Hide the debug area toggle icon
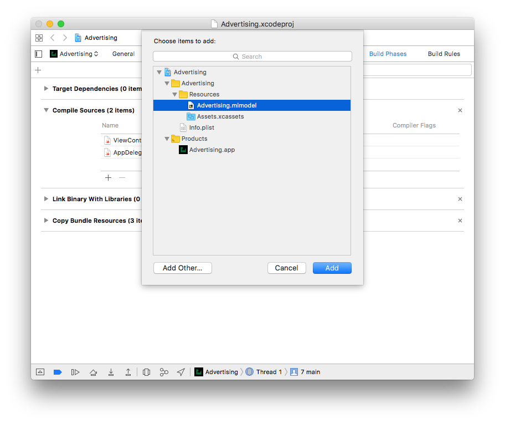Image resolution: width=505 pixels, height=424 pixels. (40, 372)
